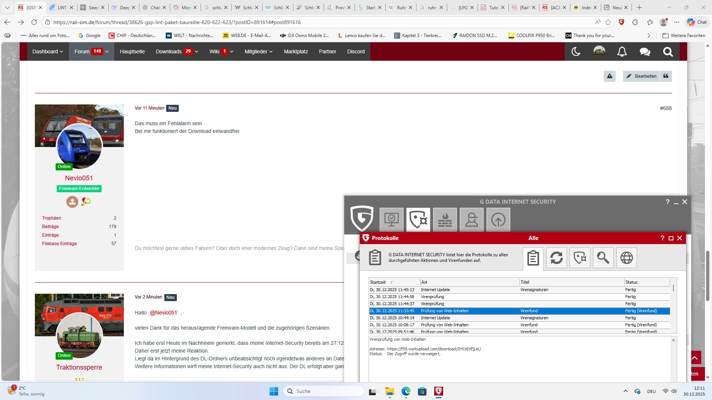Image resolution: width=712 pixels, height=400 pixels.
Task: Open forum notifications bell
Action: click(x=622, y=51)
